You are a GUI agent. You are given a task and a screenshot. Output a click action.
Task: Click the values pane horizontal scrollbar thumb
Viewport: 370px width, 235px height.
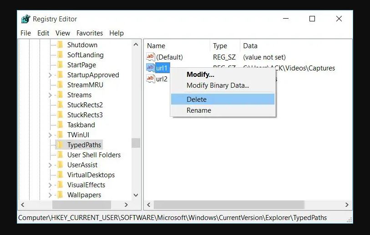229,205
